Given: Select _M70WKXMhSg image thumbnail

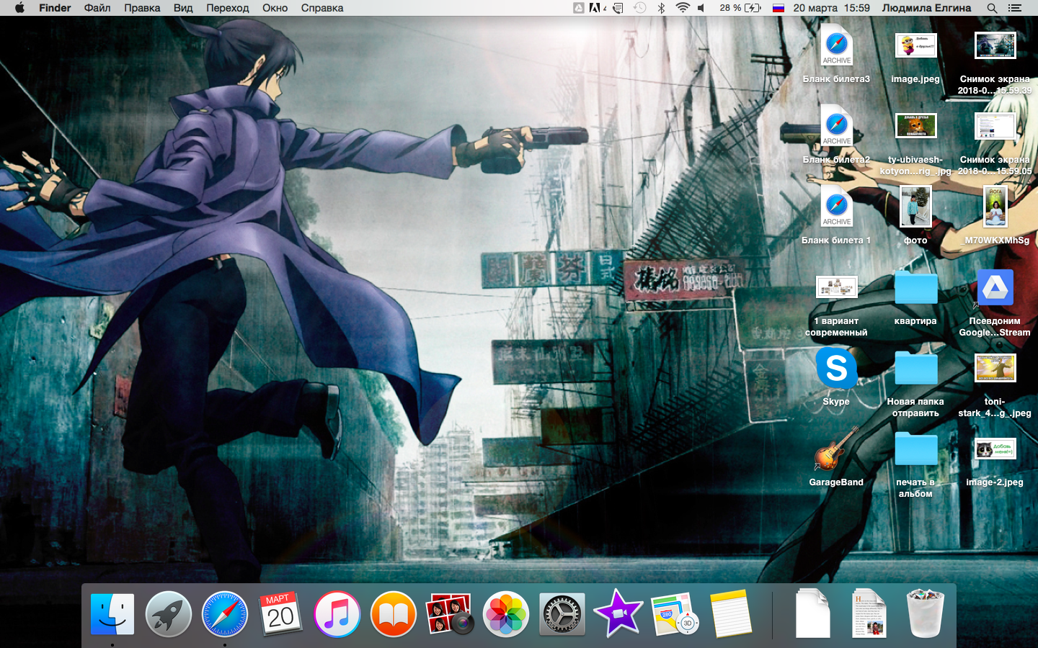Looking at the screenshot, I should (995, 207).
